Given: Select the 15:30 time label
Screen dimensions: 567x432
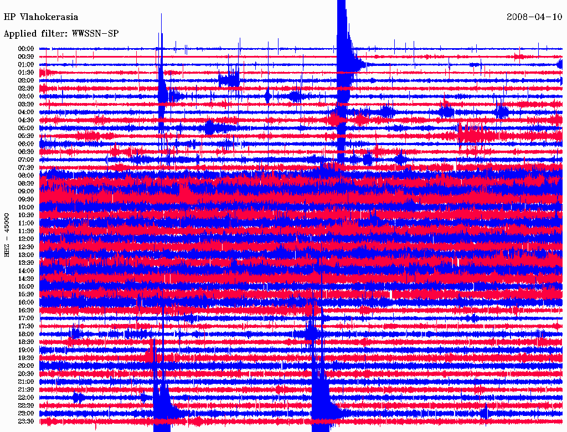Looking at the screenshot, I should point(26,294).
